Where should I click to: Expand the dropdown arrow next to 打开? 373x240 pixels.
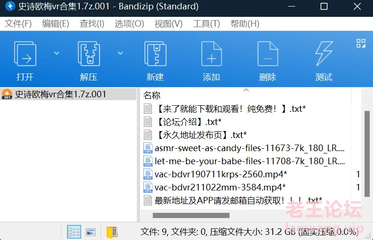57,53
